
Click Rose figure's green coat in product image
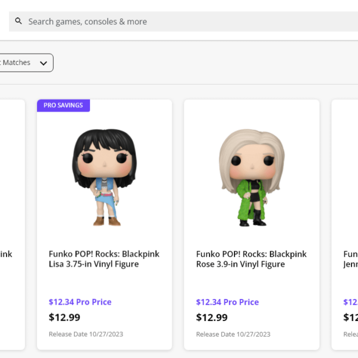coord(241,197)
